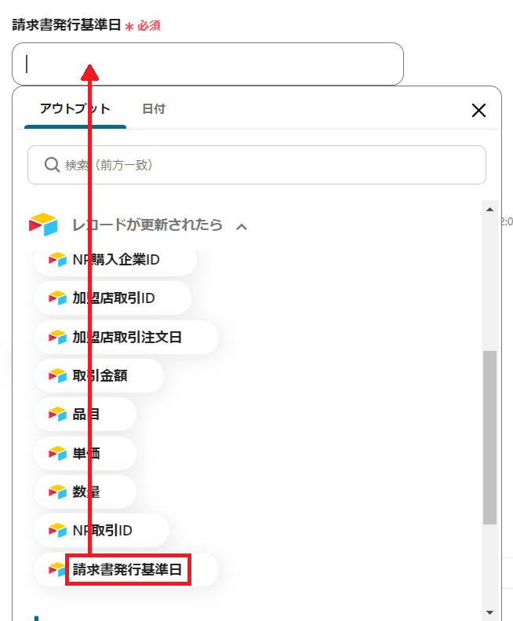Click the Airtable icon beside NP購入企業ID
Screen dimensions: 513x621
(57, 259)
